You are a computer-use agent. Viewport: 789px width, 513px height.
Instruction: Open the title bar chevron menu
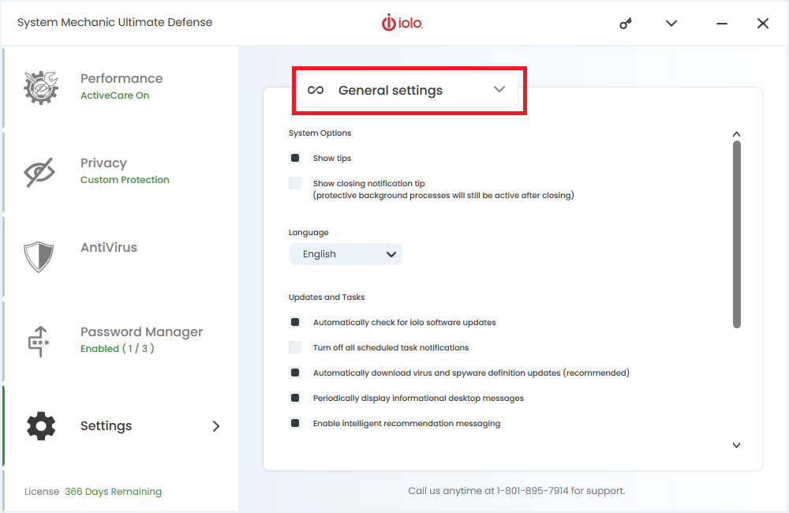tap(671, 23)
